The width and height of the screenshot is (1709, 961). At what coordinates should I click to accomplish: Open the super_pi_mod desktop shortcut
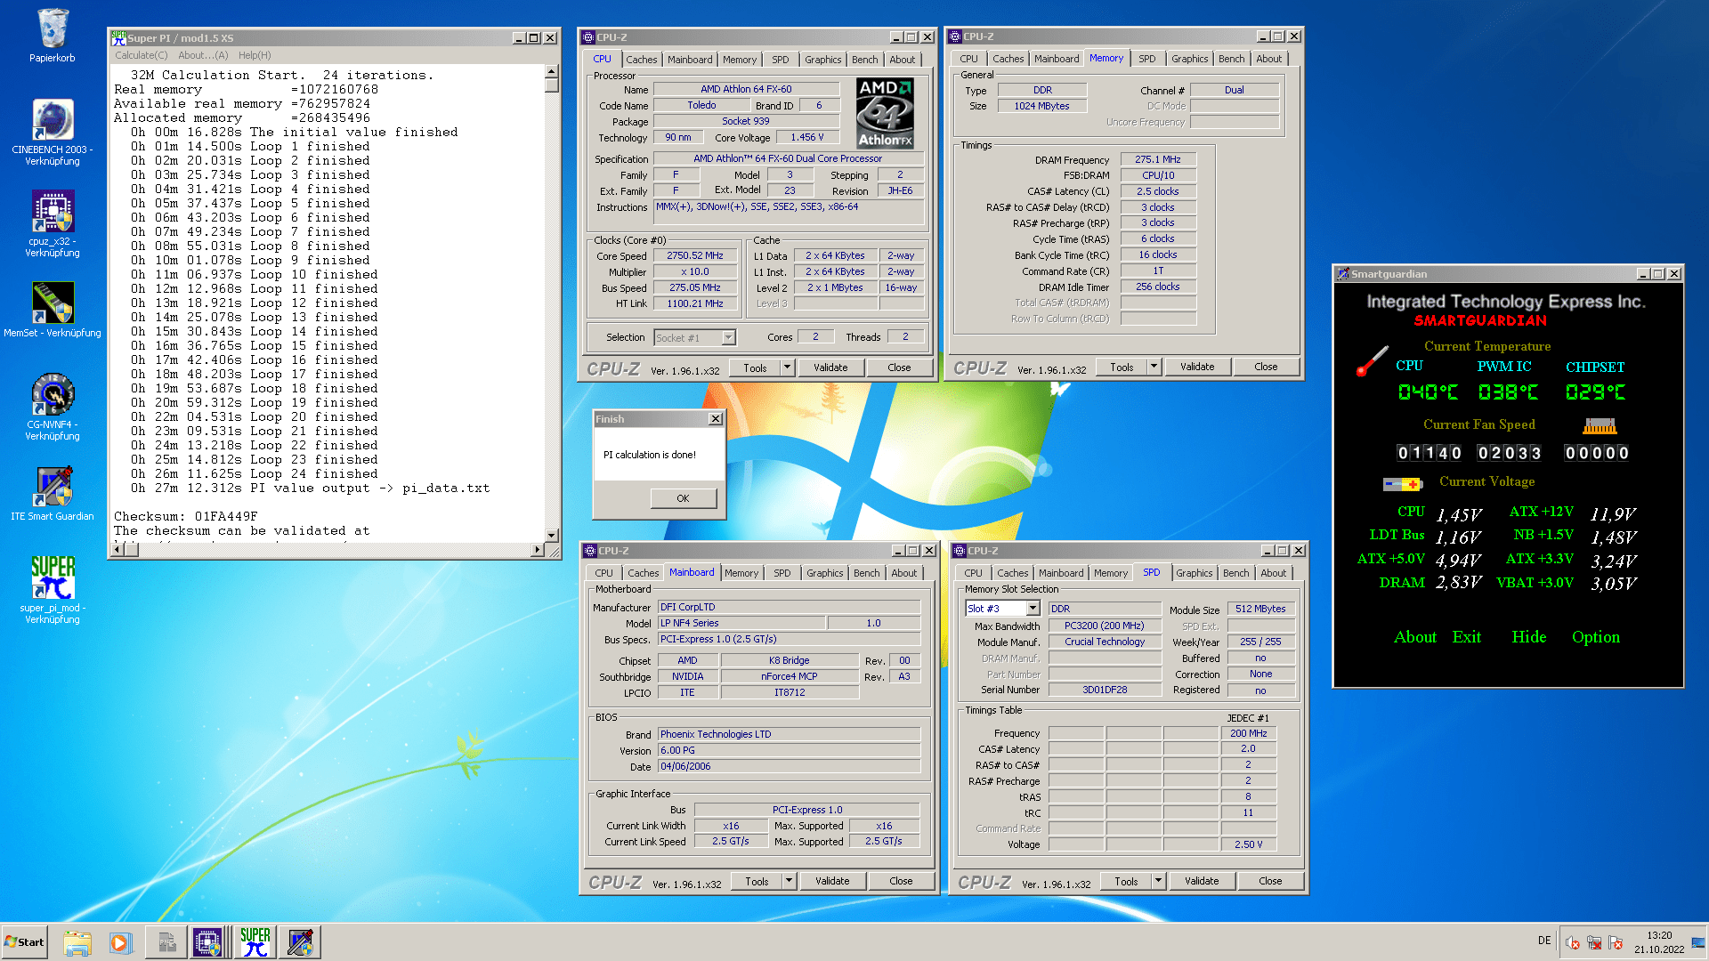coord(52,580)
